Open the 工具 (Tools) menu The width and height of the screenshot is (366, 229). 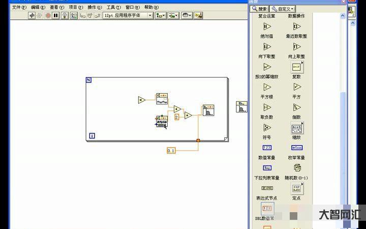(113, 8)
